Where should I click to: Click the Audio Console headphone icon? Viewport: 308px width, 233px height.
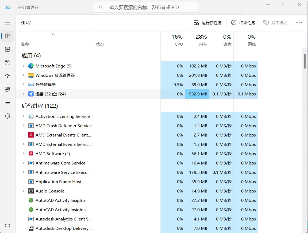click(x=31, y=191)
